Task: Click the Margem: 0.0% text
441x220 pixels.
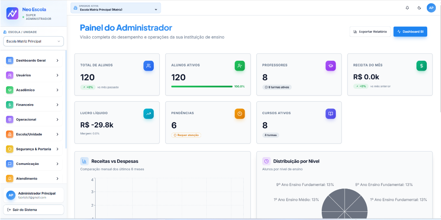Action: 90,133
